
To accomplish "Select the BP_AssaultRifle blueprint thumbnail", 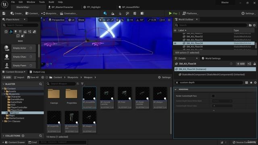I will pos(89,98).
